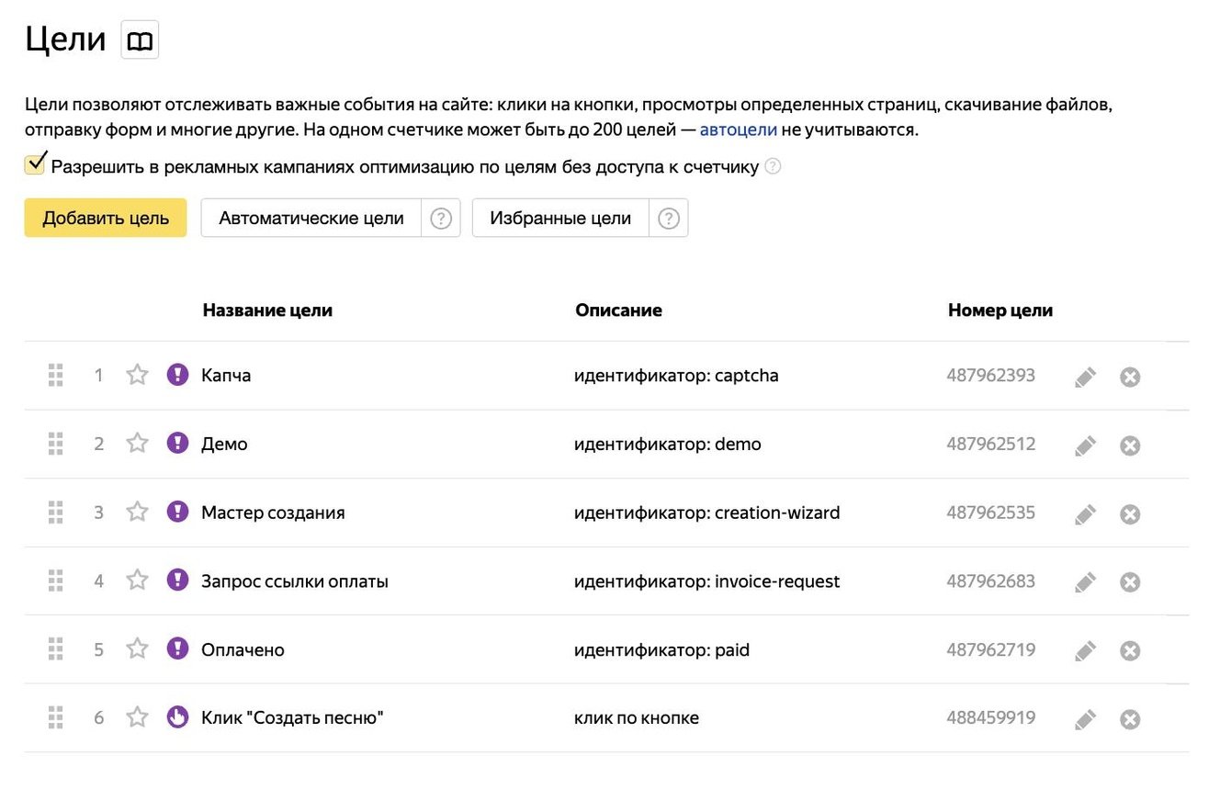This screenshot has width=1231, height=789.
Task: Edit the Запрос ссылки оплаты goal
Action: coord(1085,582)
